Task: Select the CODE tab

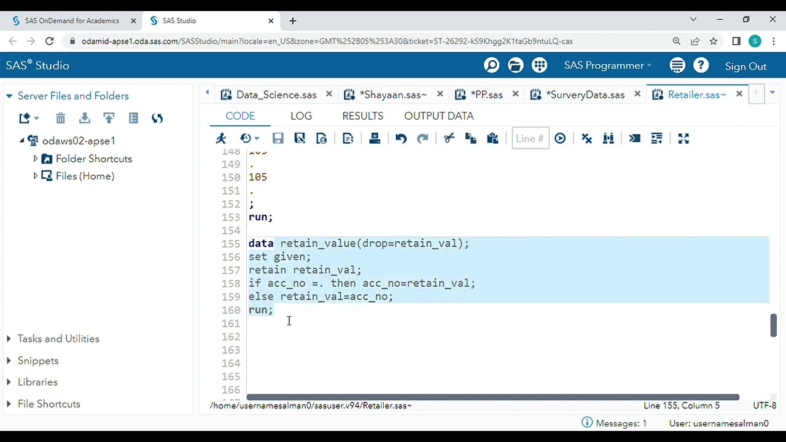Action: coord(240,116)
